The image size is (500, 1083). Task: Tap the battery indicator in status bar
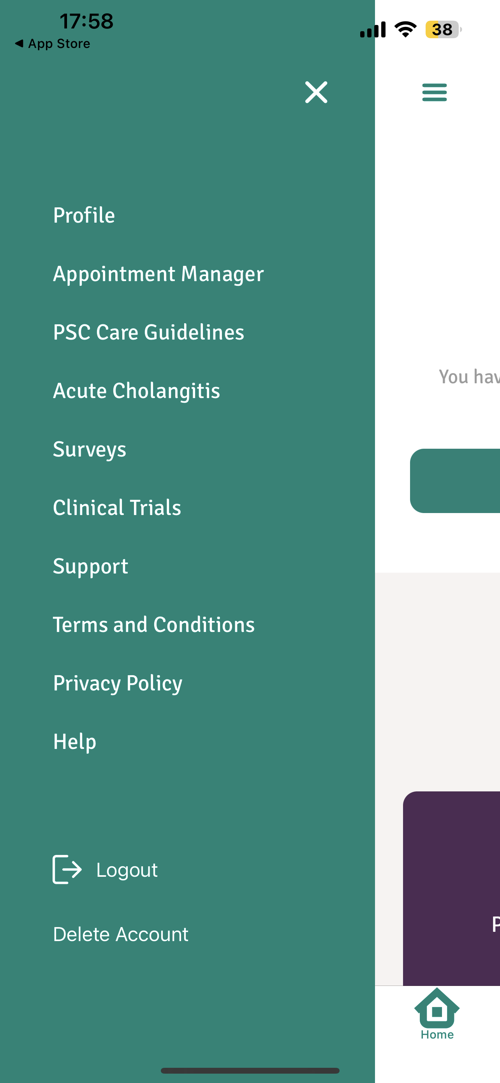point(443,29)
